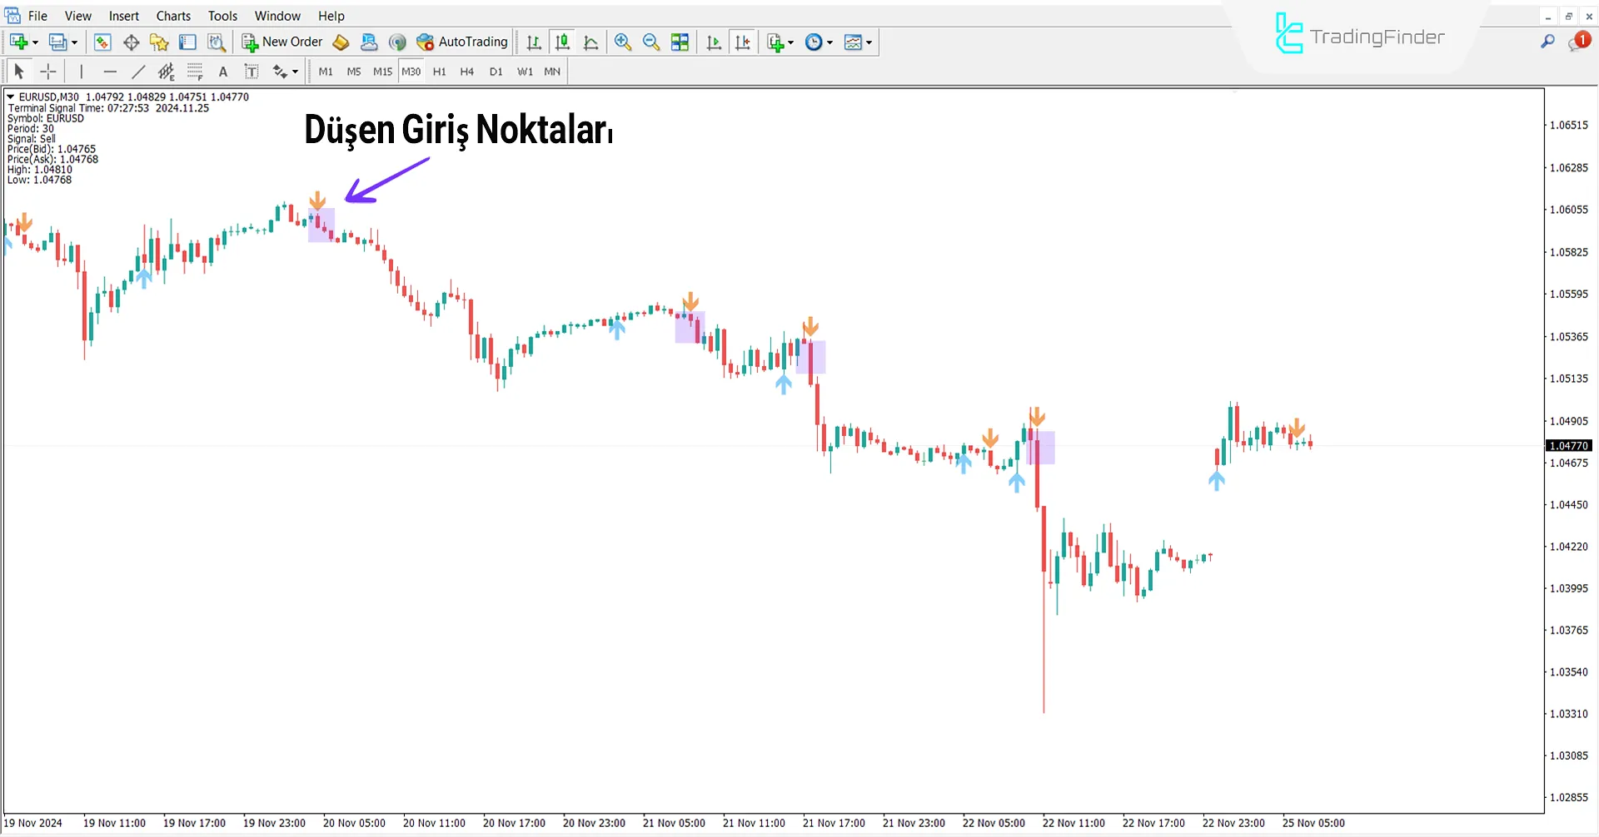Toggle AutoTrading on
The width and height of the screenshot is (1599, 837).
(461, 42)
